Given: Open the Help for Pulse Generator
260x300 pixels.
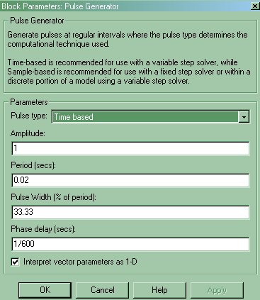Looking at the screenshot, I should (159, 290).
